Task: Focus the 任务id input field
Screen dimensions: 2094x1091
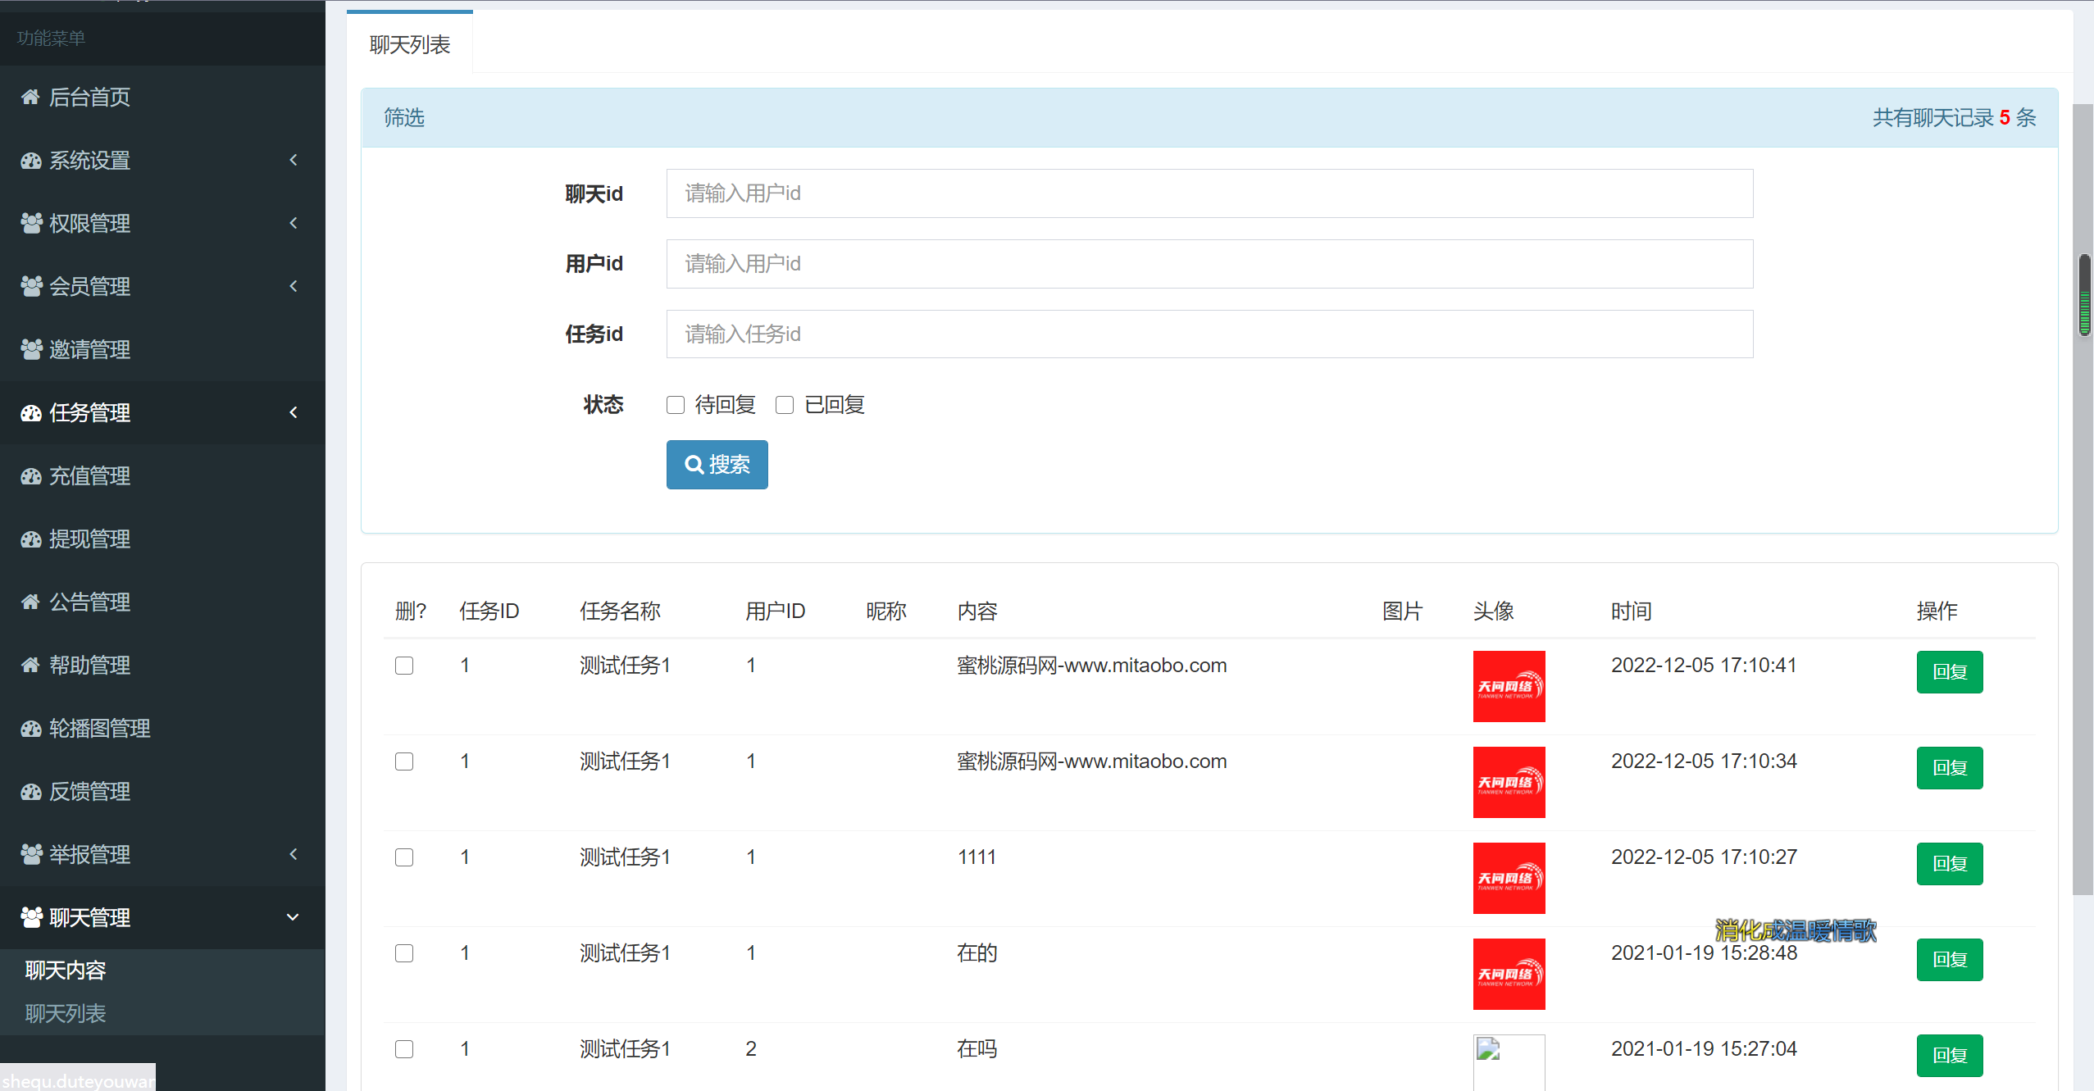Action: coord(1209,334)
